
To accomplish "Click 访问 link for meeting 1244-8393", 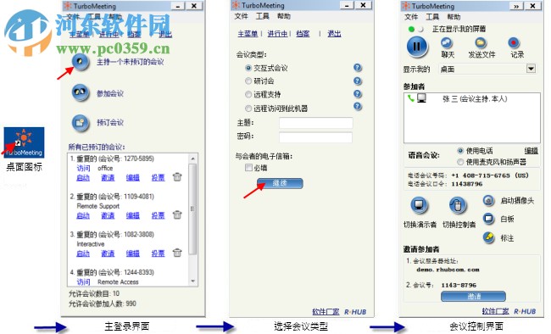I will (x=83, y=281).
